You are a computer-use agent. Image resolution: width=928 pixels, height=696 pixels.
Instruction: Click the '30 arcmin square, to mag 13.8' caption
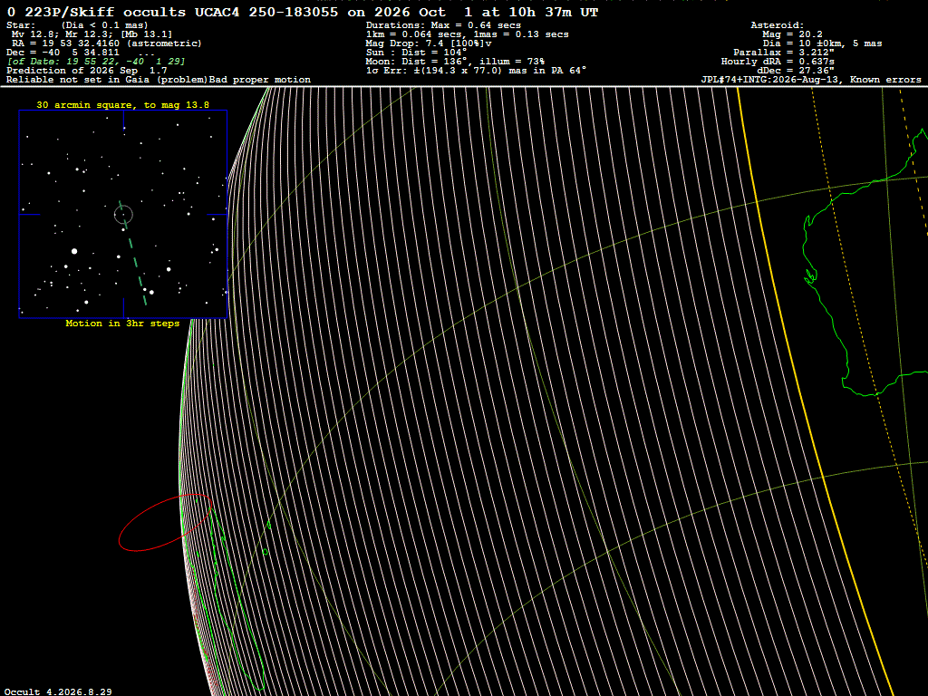122,105
